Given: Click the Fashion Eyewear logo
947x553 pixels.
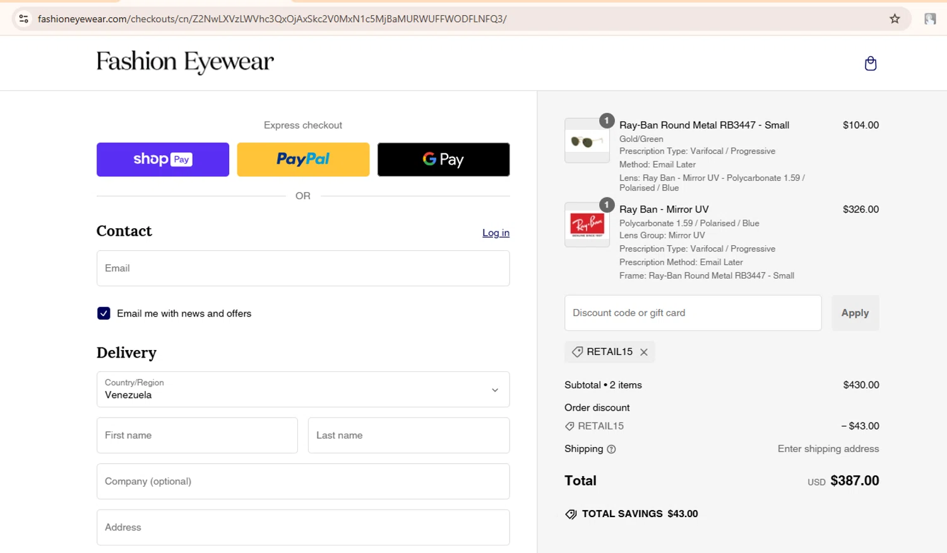Looking at the screenshot, I should pyautogui.click(x=185, y=62).
